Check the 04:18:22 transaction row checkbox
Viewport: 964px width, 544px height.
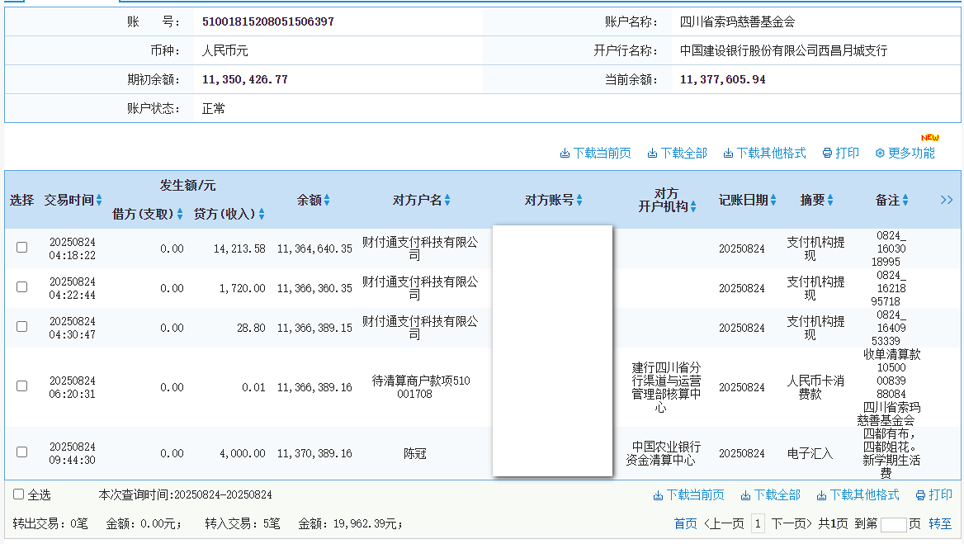click(22, 247)
